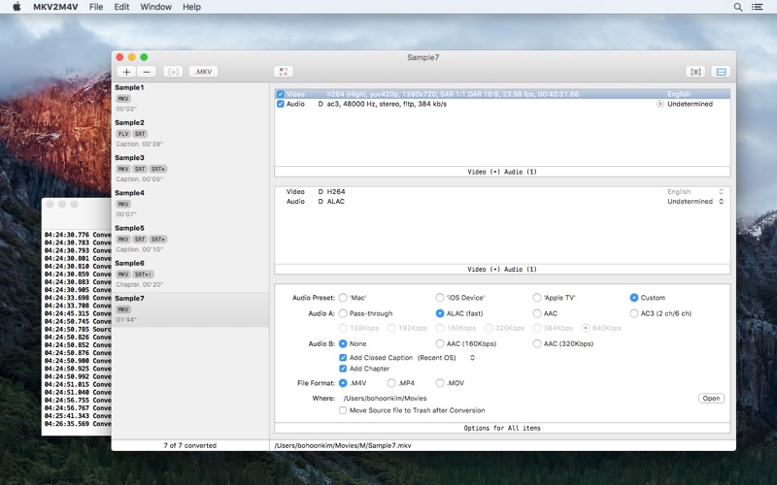
Task: Click the source Video (•) Audio (1) bar
Action: (x=502, y=172)
